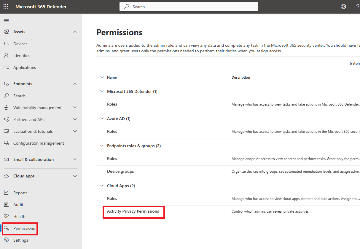Collapse the Cloud Apps (2) group

(102, 186)
